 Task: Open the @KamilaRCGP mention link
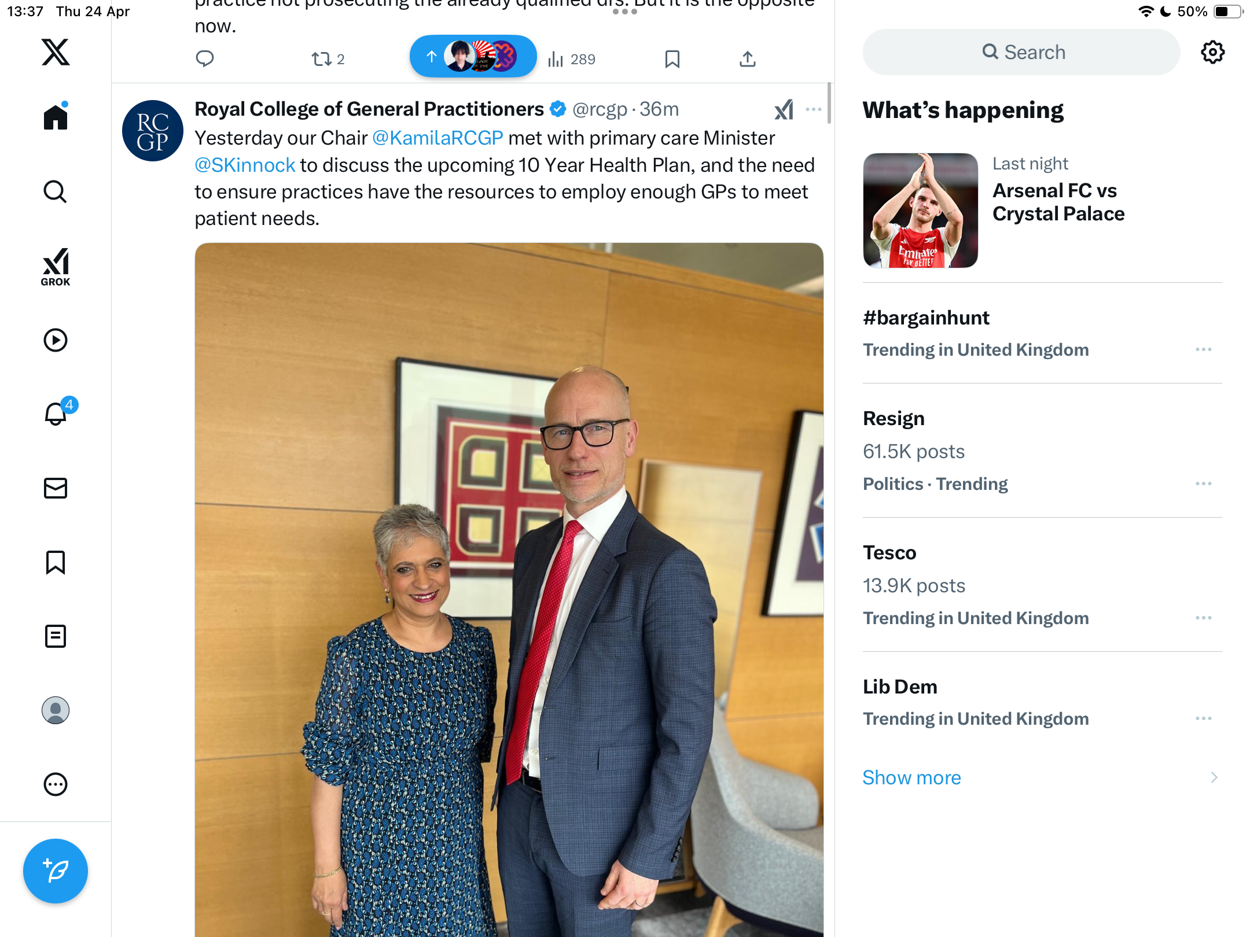pyautogui.click(x=437, y=138)
